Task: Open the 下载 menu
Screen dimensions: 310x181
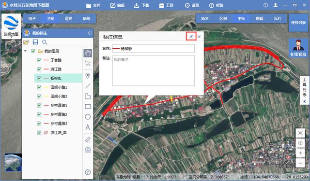Action: [x=141, y=5]
